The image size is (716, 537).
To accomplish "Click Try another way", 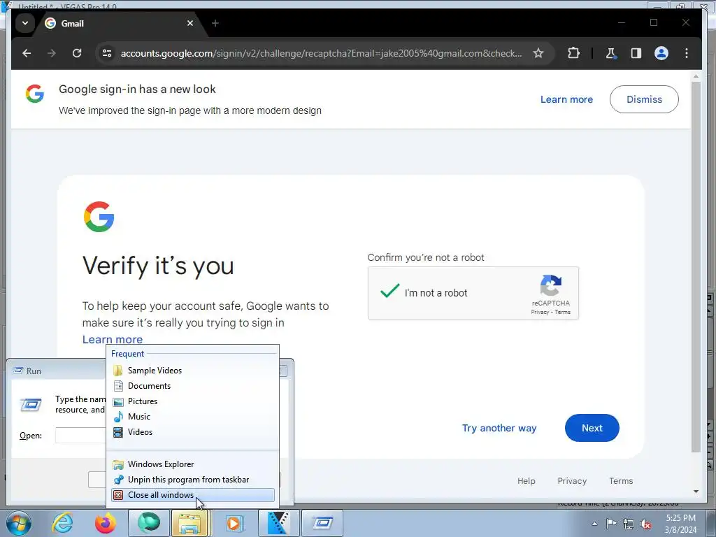I will pyautogui.click(x=499, y=429).
